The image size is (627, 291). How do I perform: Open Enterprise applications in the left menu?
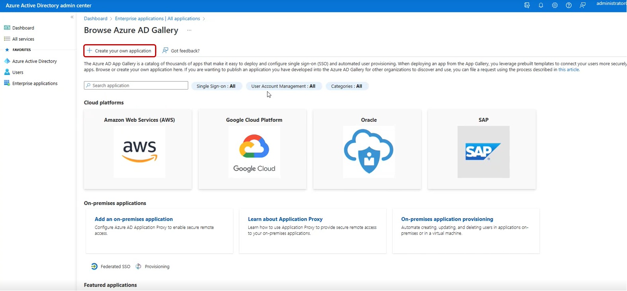[35, 84]
